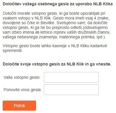116x113 pixels.
Task: Click the word '(odsvetujemo' in the paragraph
Action: pyautogui.click(x=95, y=28)
